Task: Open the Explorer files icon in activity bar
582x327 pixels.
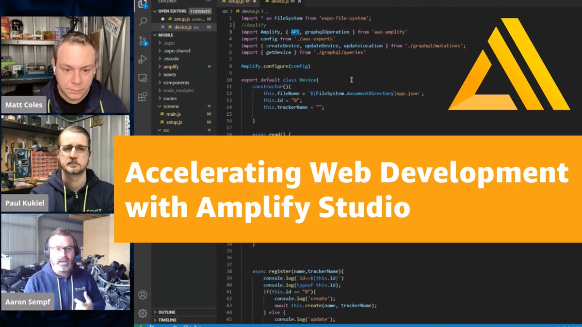Action: (143, 4)
